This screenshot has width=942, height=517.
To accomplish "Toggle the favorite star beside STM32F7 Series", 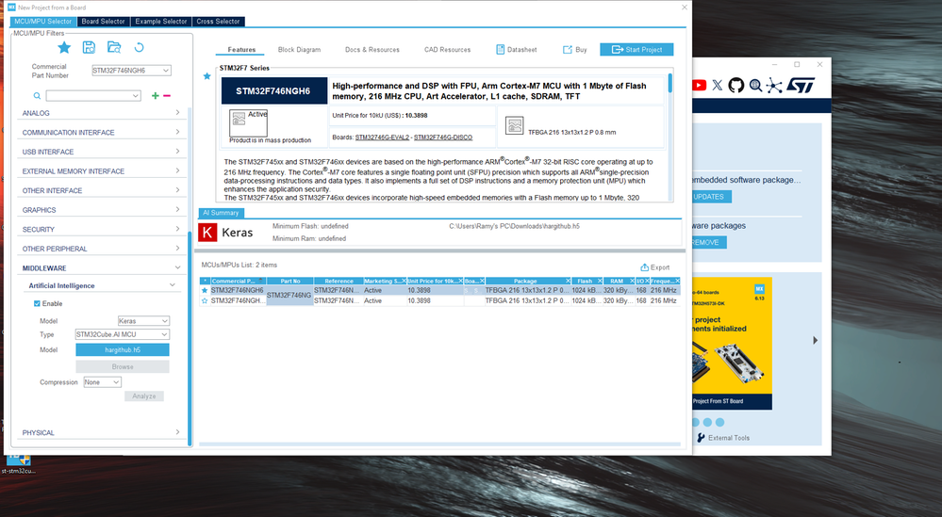I will pyautogui.click(x=207, y=76).
